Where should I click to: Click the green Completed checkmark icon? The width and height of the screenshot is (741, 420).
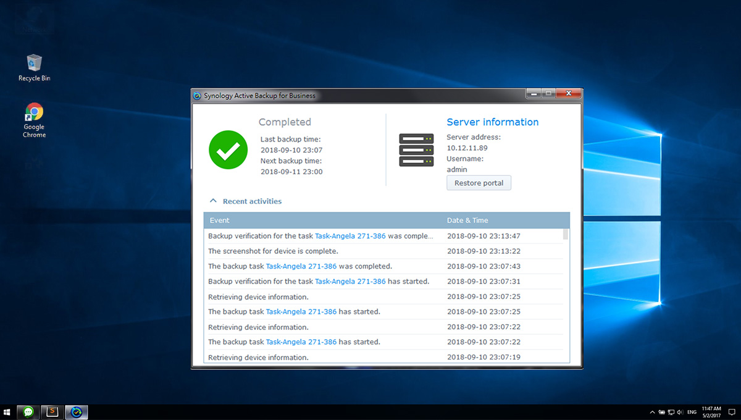[x=228, y=149]
